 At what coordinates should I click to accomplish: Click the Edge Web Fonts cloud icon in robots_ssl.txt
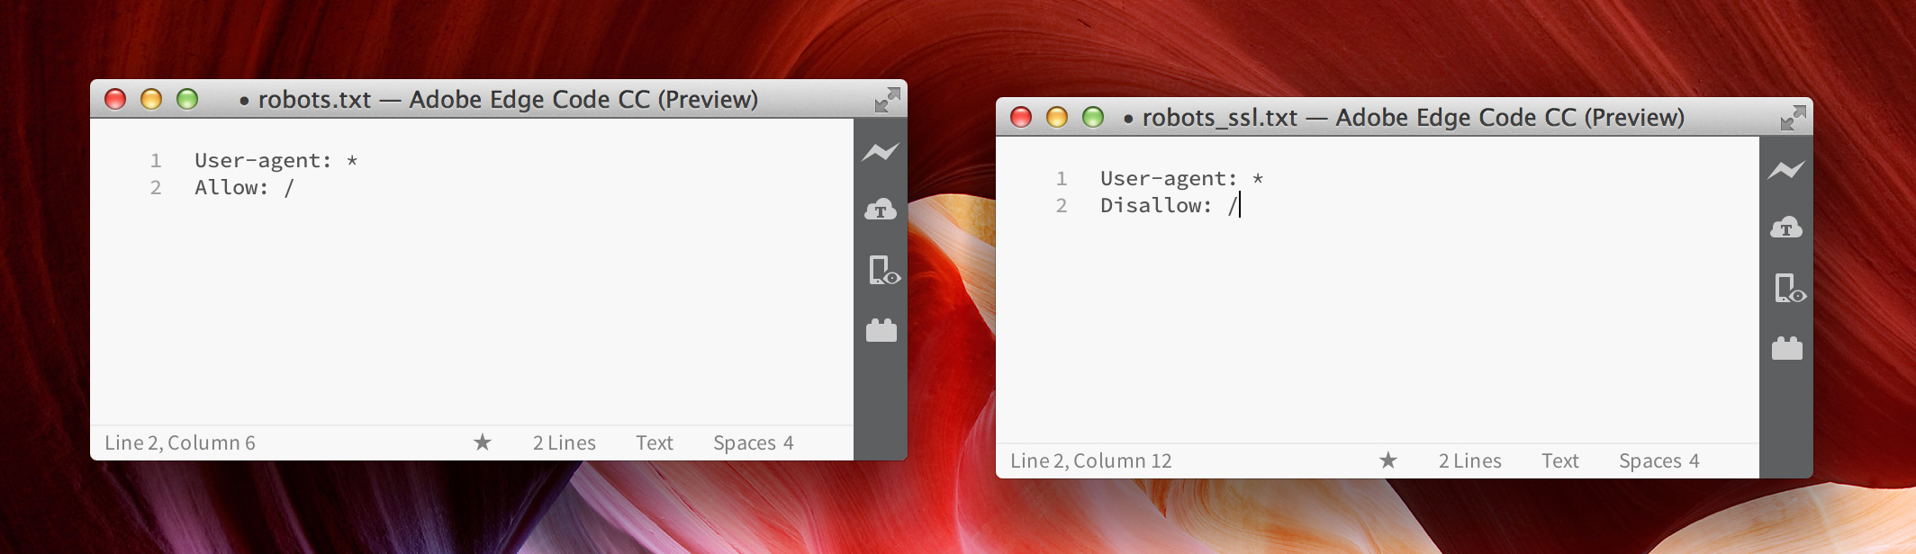coord(1785,228)
